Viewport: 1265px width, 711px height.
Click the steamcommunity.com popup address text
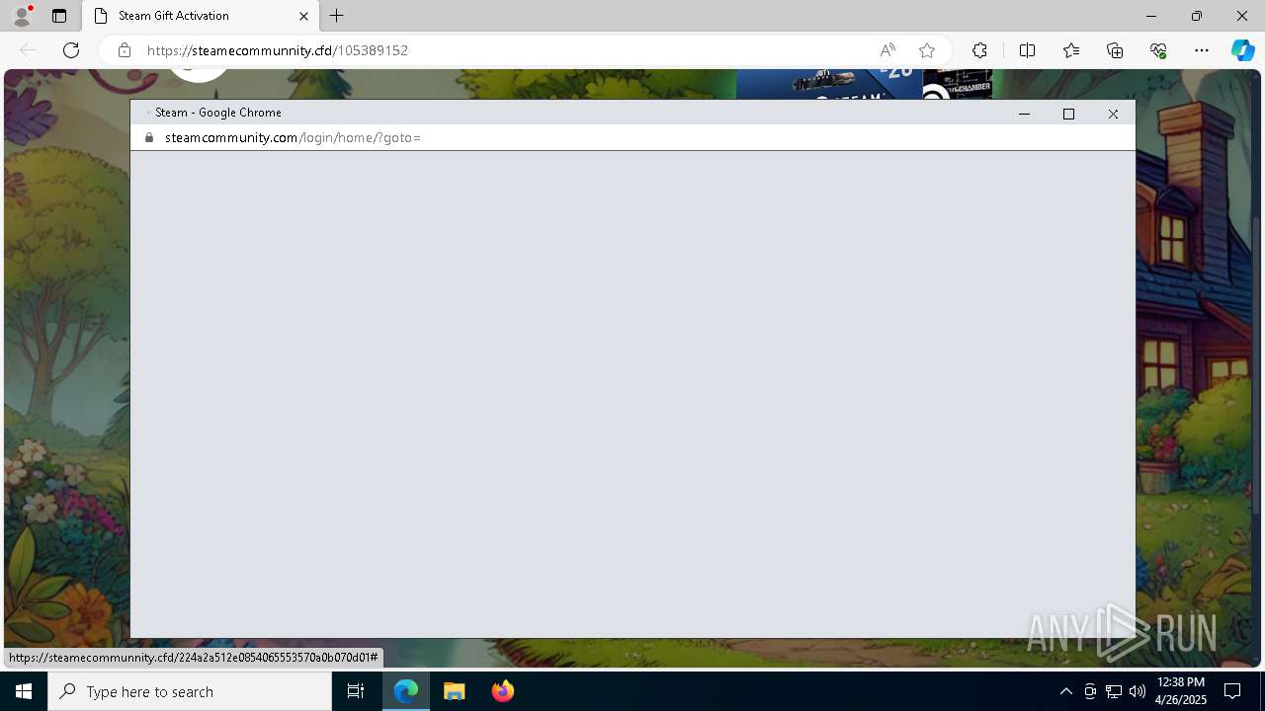(293, 137)
